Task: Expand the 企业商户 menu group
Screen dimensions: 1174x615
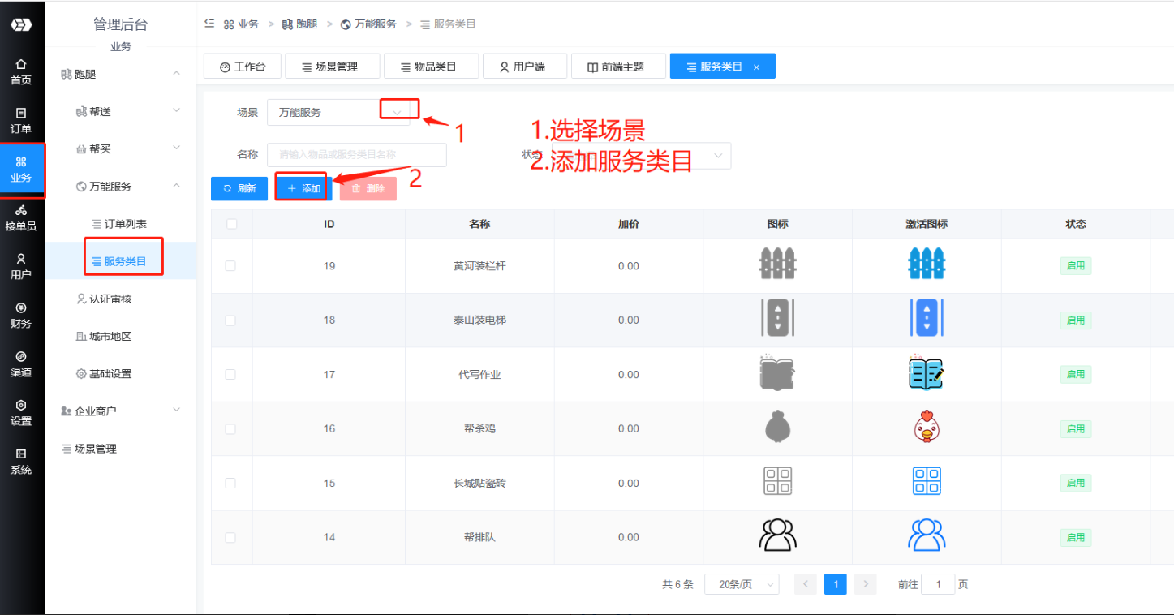Action: tap(121, 411)
